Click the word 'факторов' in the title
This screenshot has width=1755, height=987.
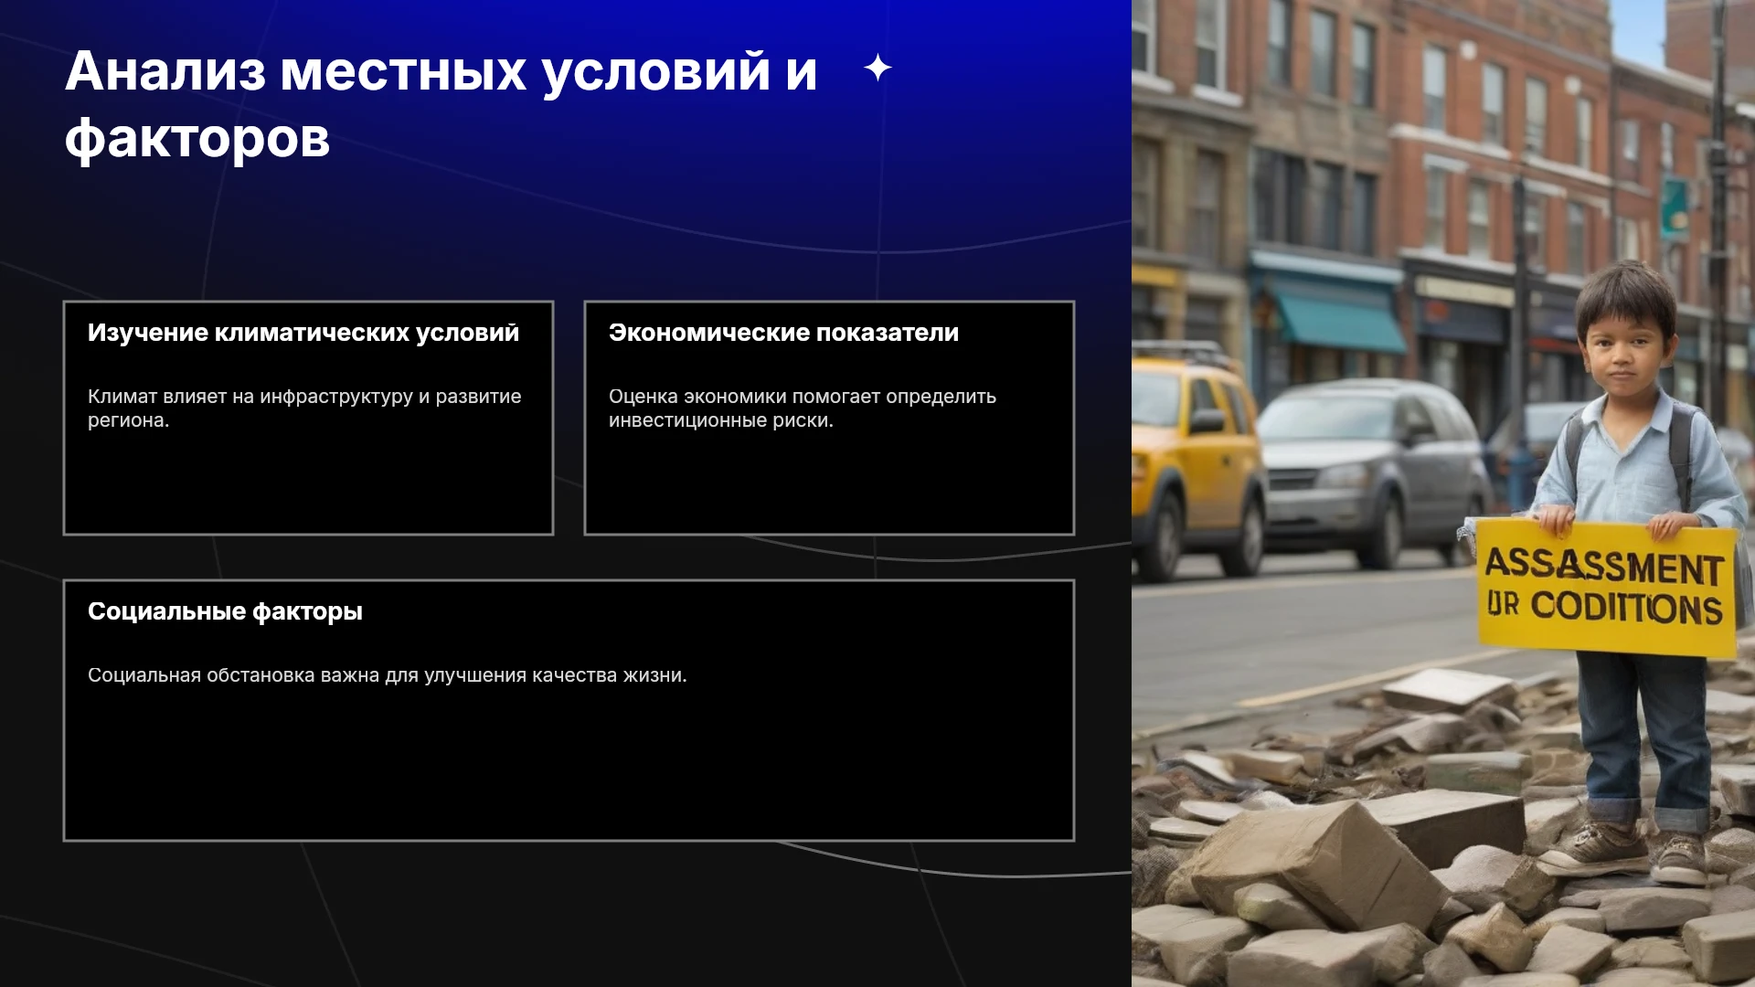[x=197, y=139]
